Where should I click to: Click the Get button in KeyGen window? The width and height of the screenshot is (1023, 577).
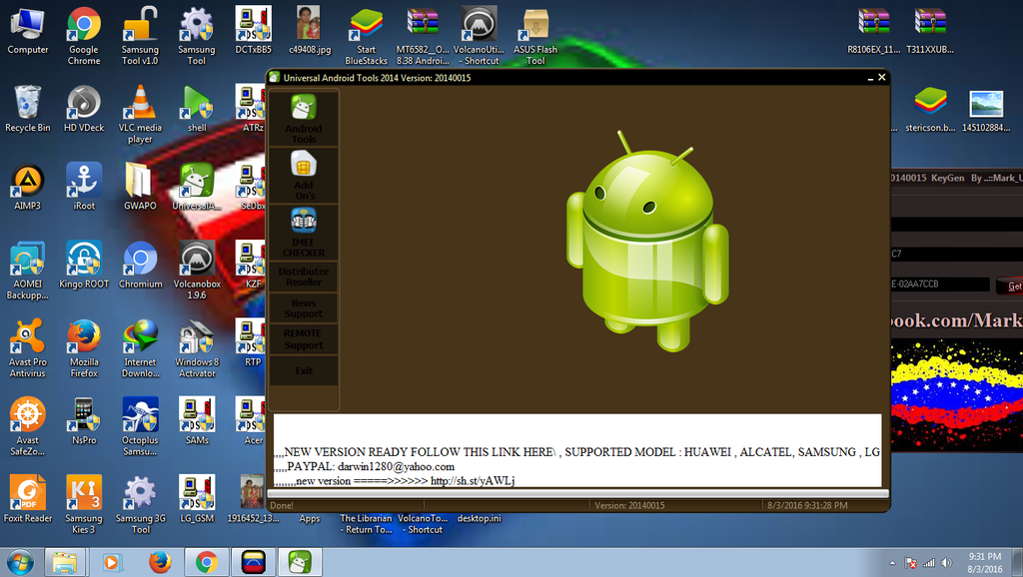pyautogui.click(x=1010, y=286)
